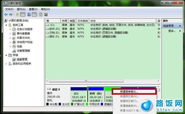Click the 磁盘管理 disk icon in tree

point(14,59)
